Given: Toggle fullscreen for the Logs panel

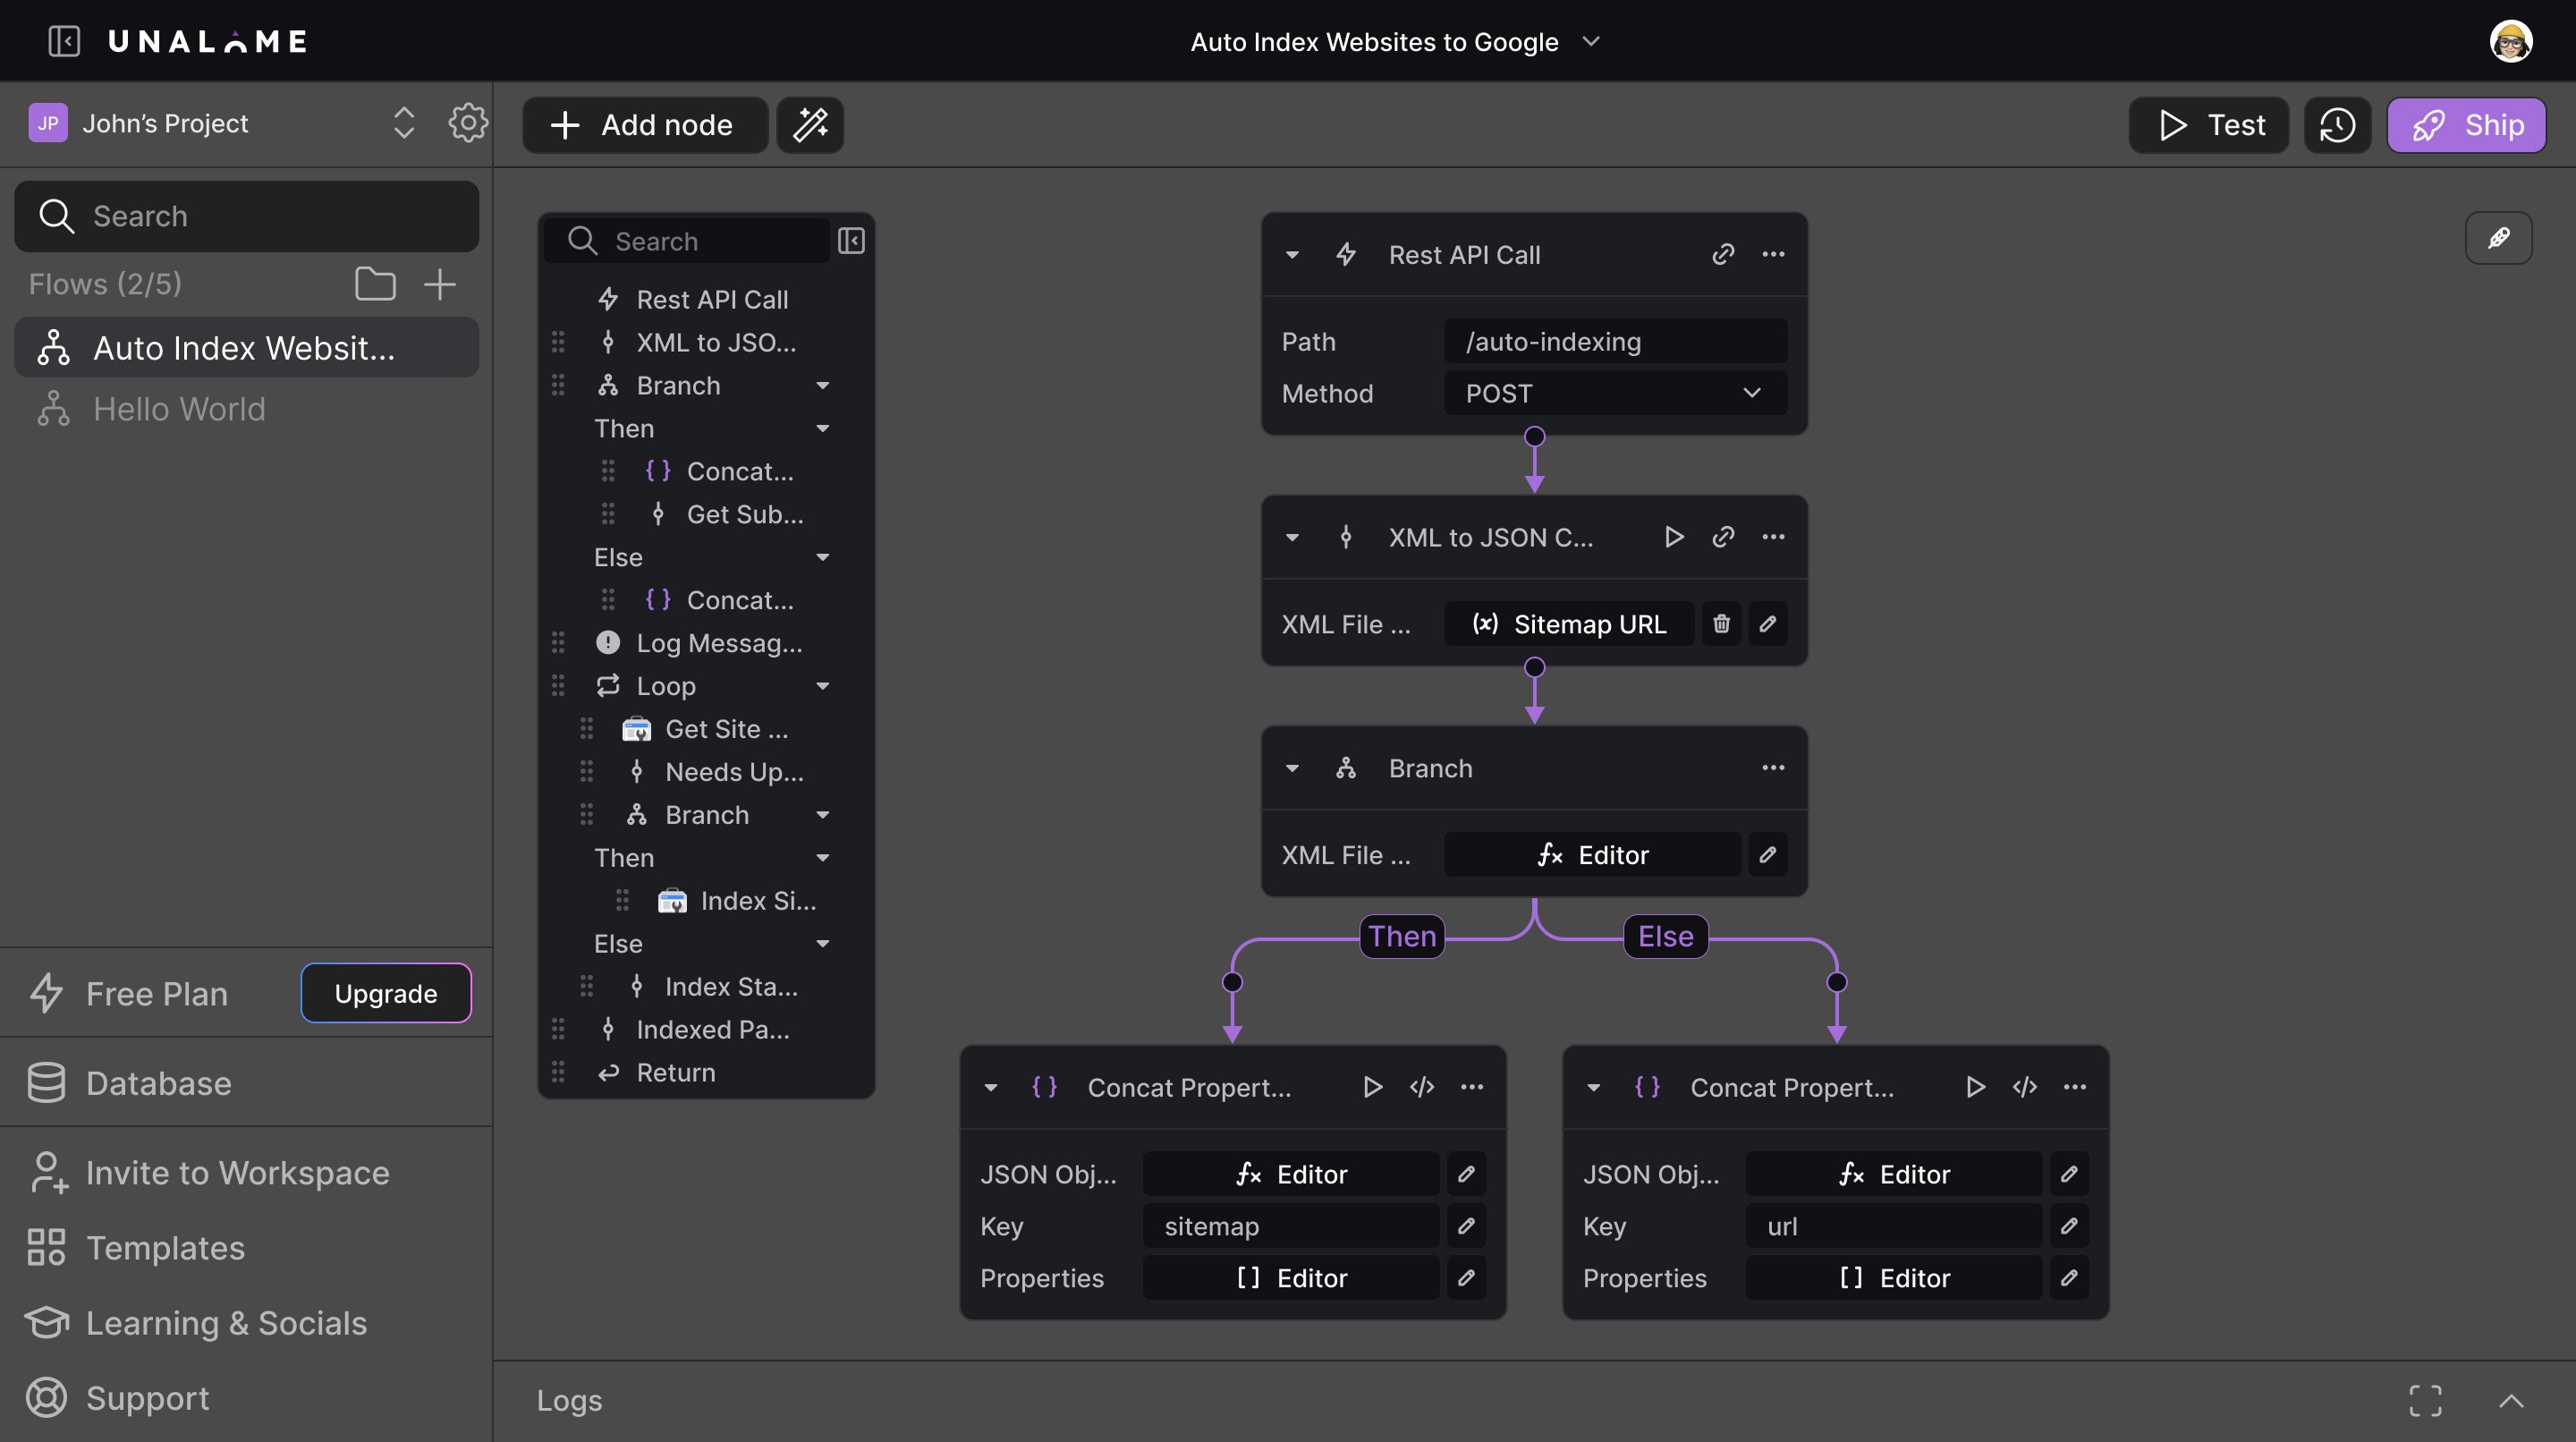Looking at the screenshot, I should 2425,1400.
